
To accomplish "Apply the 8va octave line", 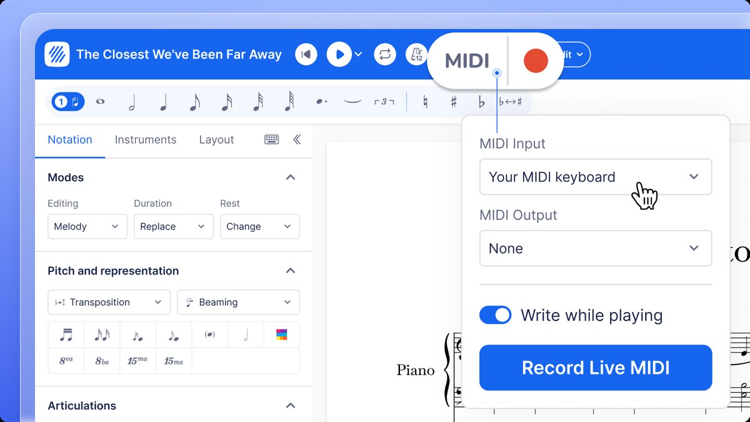I will [x=66, y=361].
